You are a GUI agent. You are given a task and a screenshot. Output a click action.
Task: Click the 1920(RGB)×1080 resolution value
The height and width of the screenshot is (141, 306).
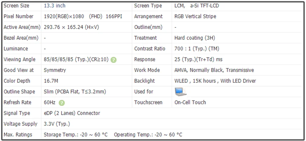pos(65,16)
